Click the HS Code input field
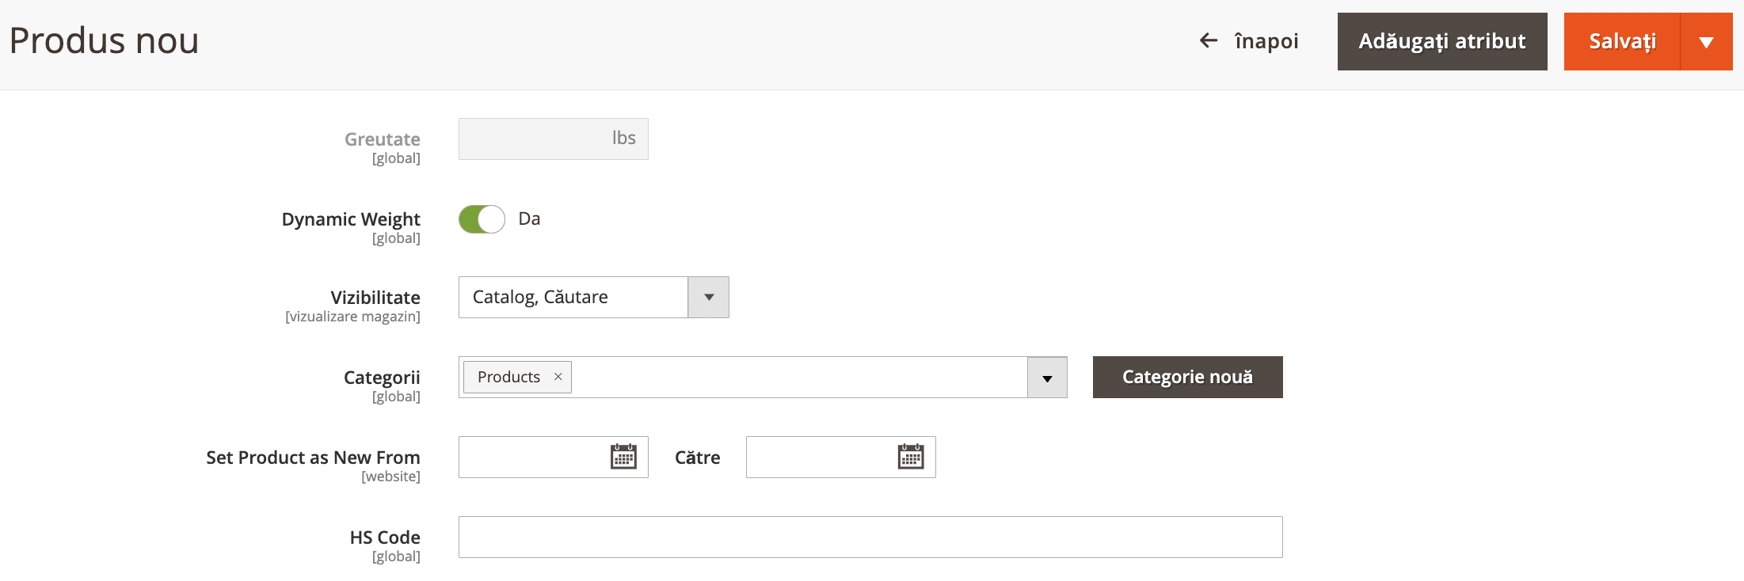Screen dimensions: 1744x581 pyautogui.click(x=870, y=537)
